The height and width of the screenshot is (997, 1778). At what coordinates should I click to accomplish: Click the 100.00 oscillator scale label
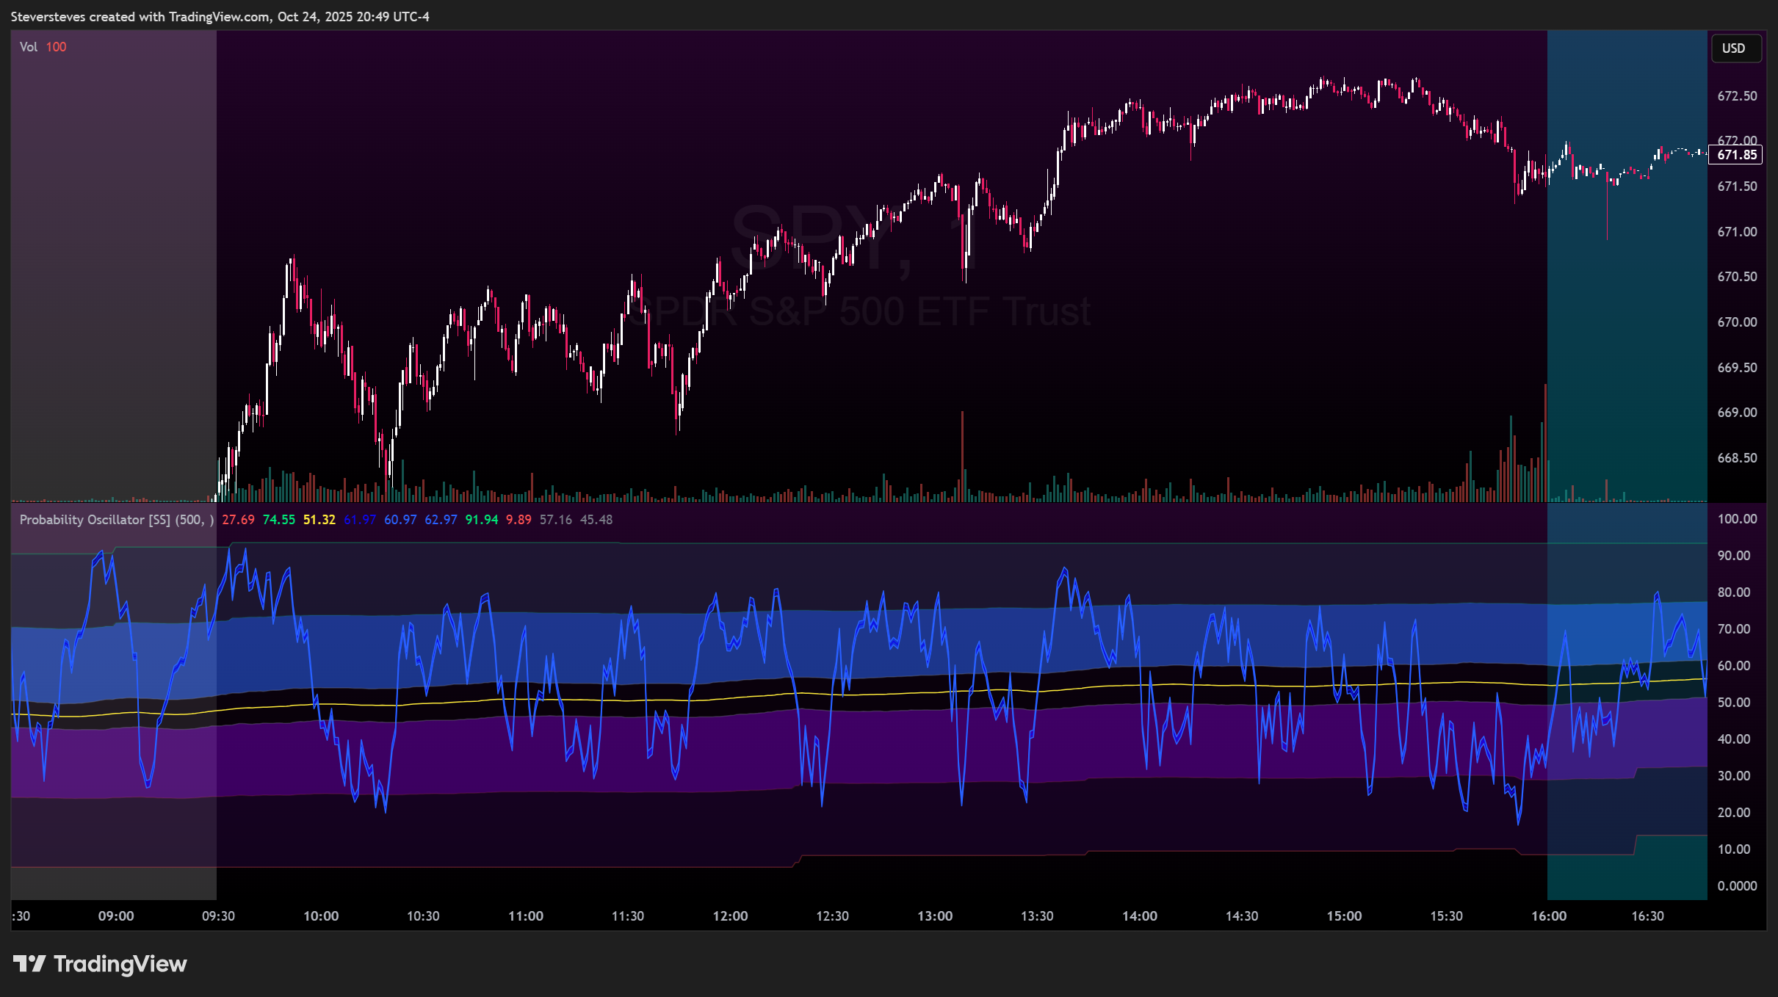(x=1737, y=519)
